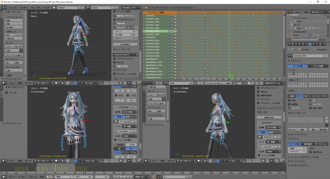Click the Rest Position button

click(x=318, y=66)
